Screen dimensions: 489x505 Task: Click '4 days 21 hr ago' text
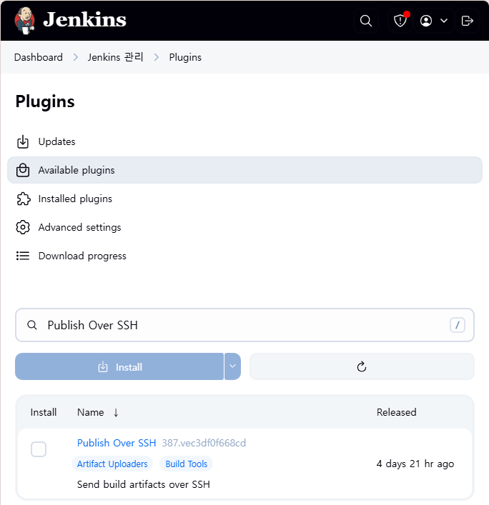(x=415, y=464)
